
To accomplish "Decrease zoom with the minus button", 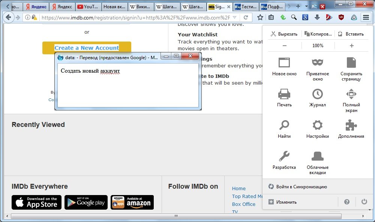I will point(285,46).
